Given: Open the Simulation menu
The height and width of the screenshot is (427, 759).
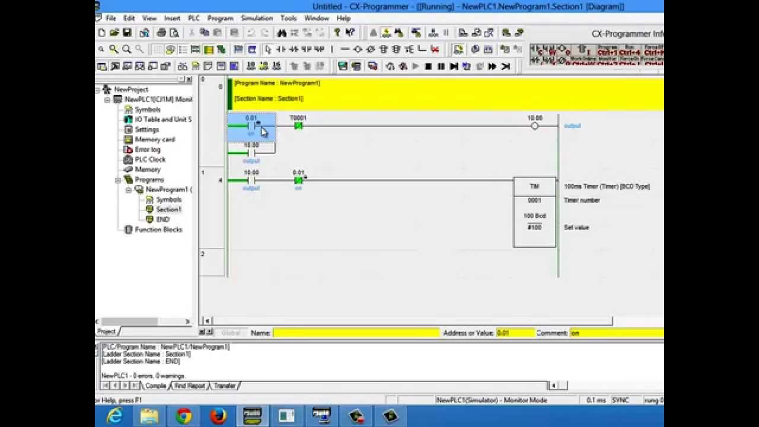Looking at the screenshot, I should [257, 18].
